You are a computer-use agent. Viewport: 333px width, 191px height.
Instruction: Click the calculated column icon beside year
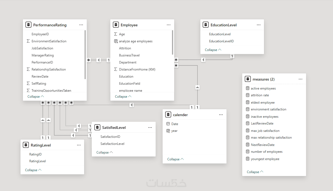point(168,131)
